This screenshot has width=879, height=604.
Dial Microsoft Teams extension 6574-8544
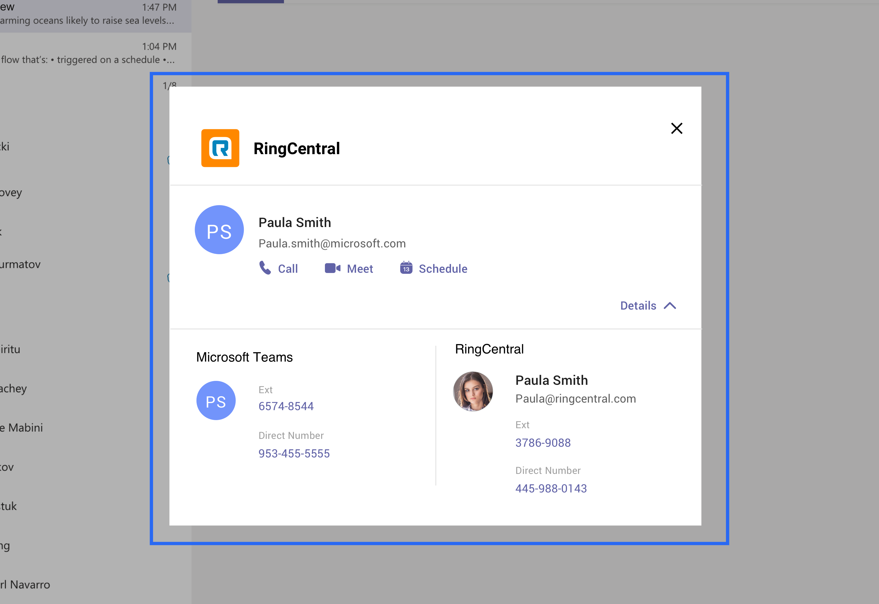point(286,406)
